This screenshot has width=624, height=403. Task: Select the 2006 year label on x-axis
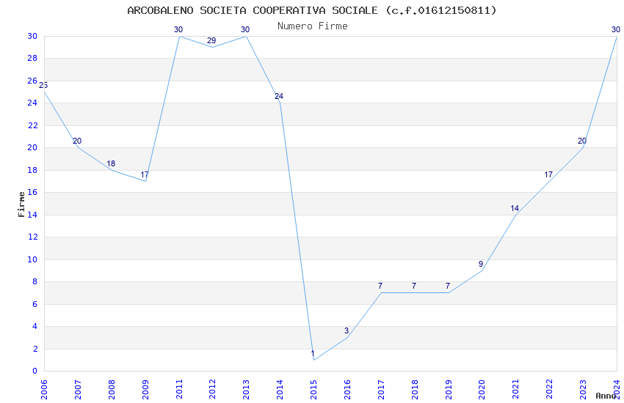(x=44, y=389)
